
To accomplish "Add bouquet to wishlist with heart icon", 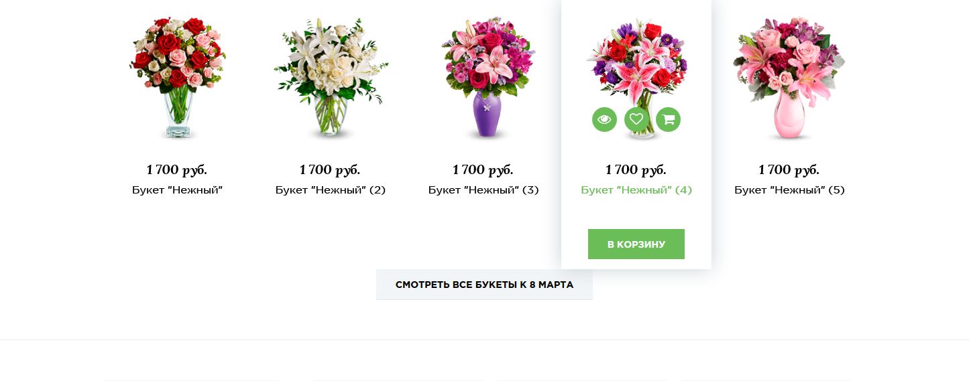I will 636,120.
